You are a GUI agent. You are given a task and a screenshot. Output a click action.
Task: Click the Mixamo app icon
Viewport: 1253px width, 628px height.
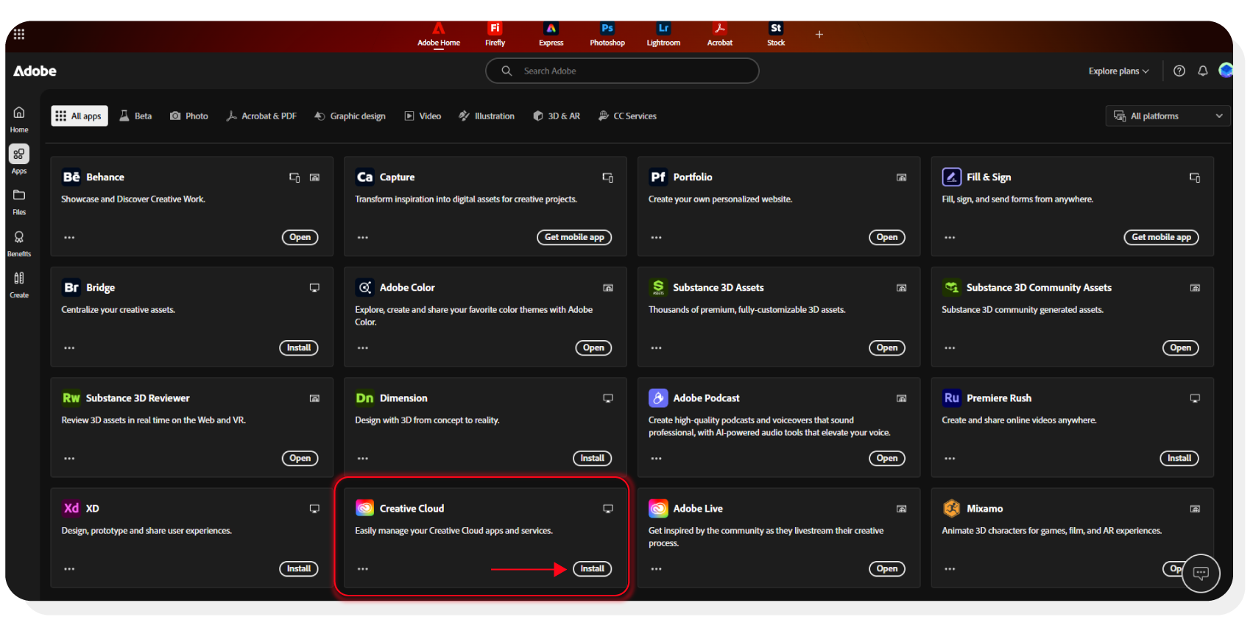[952, 509]
